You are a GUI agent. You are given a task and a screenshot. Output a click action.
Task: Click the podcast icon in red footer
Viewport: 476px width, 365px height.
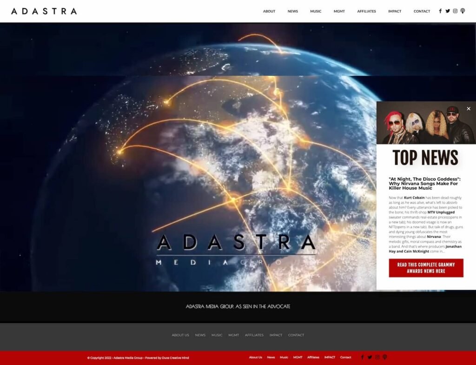click(385, 358)
